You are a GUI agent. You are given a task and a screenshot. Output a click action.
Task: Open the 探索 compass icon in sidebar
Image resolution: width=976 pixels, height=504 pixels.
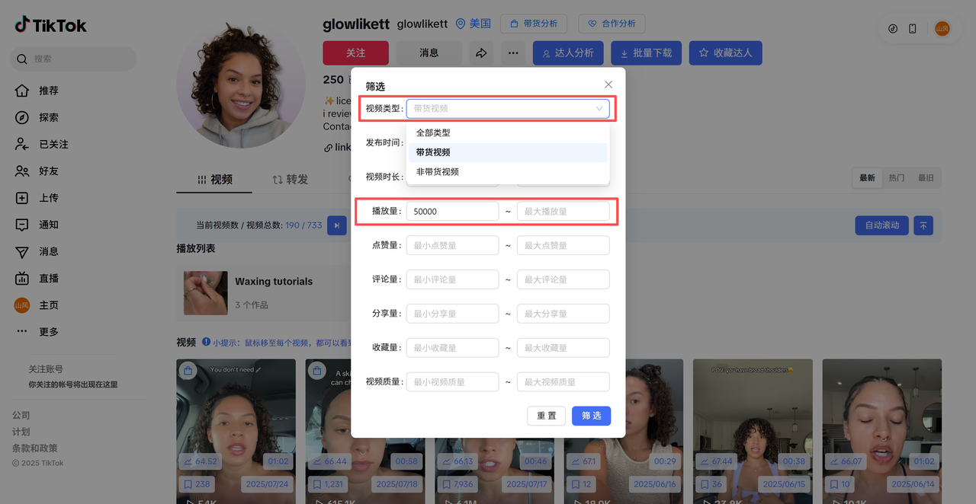pyautogui.click(x=22, y=117)
